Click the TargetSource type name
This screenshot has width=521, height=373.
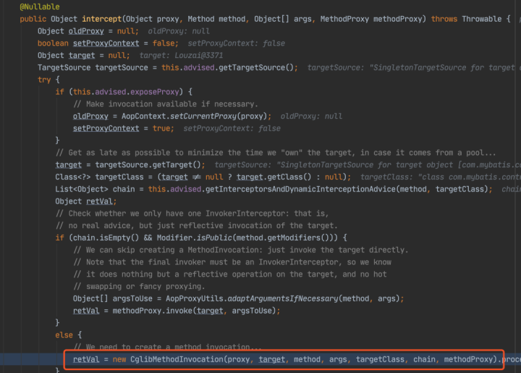[x=64, y=67]
